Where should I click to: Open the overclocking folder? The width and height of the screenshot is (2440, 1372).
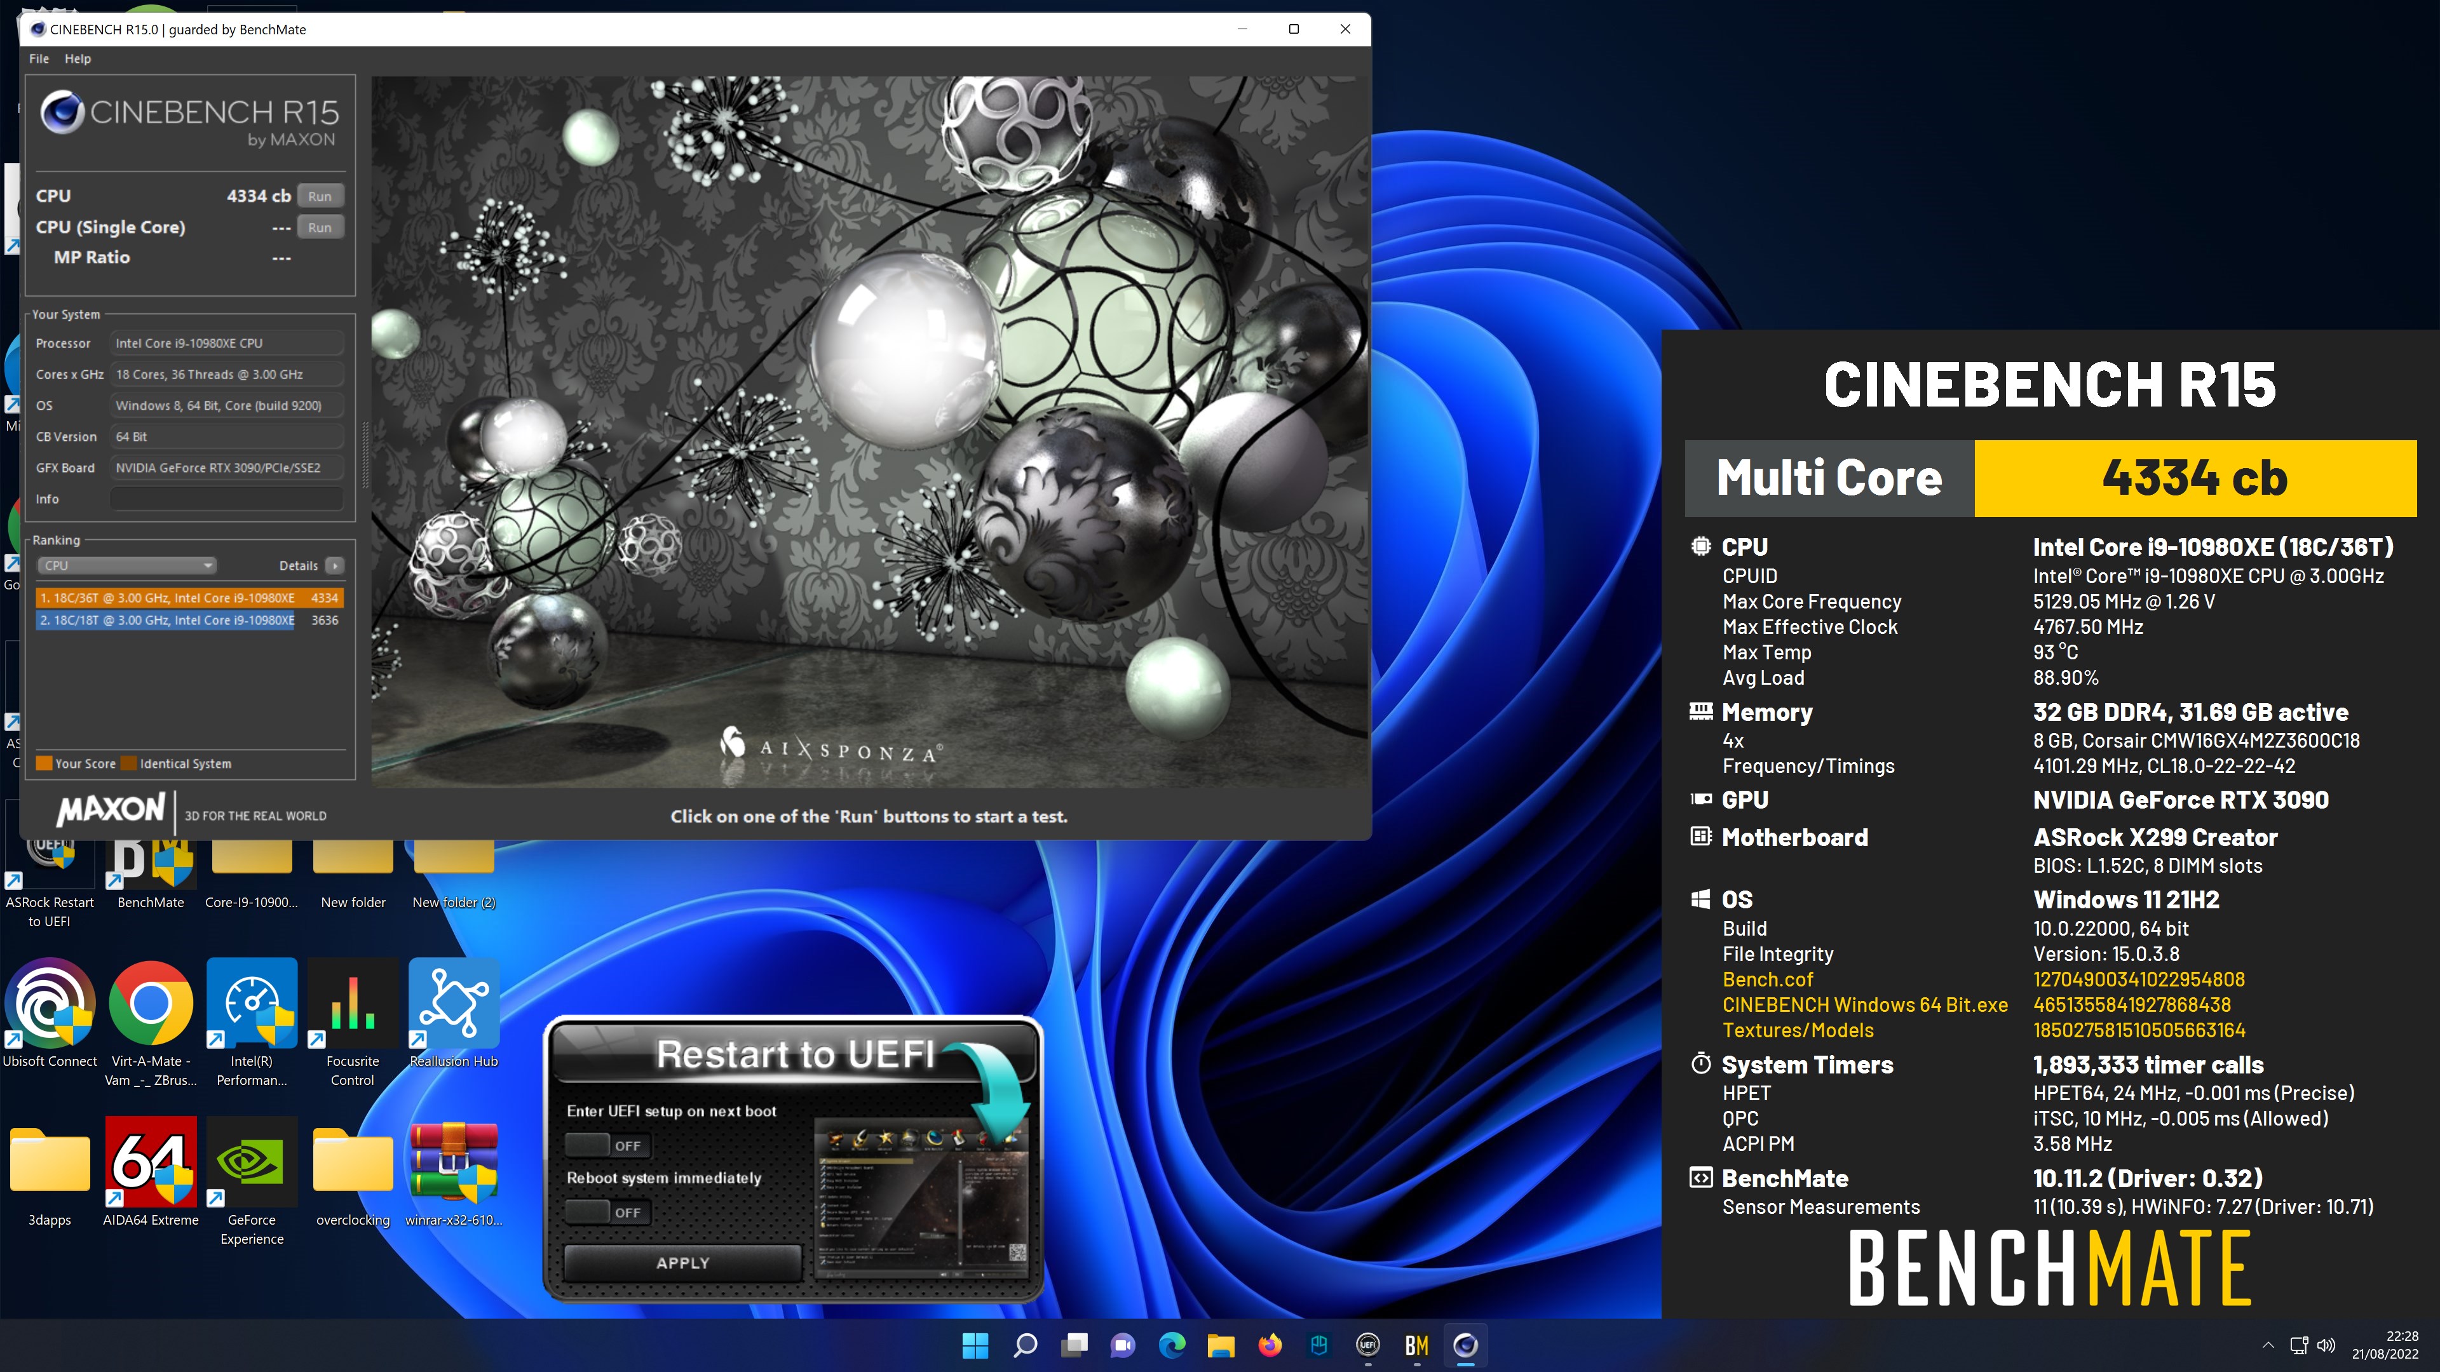click(x=353, y=1172)
